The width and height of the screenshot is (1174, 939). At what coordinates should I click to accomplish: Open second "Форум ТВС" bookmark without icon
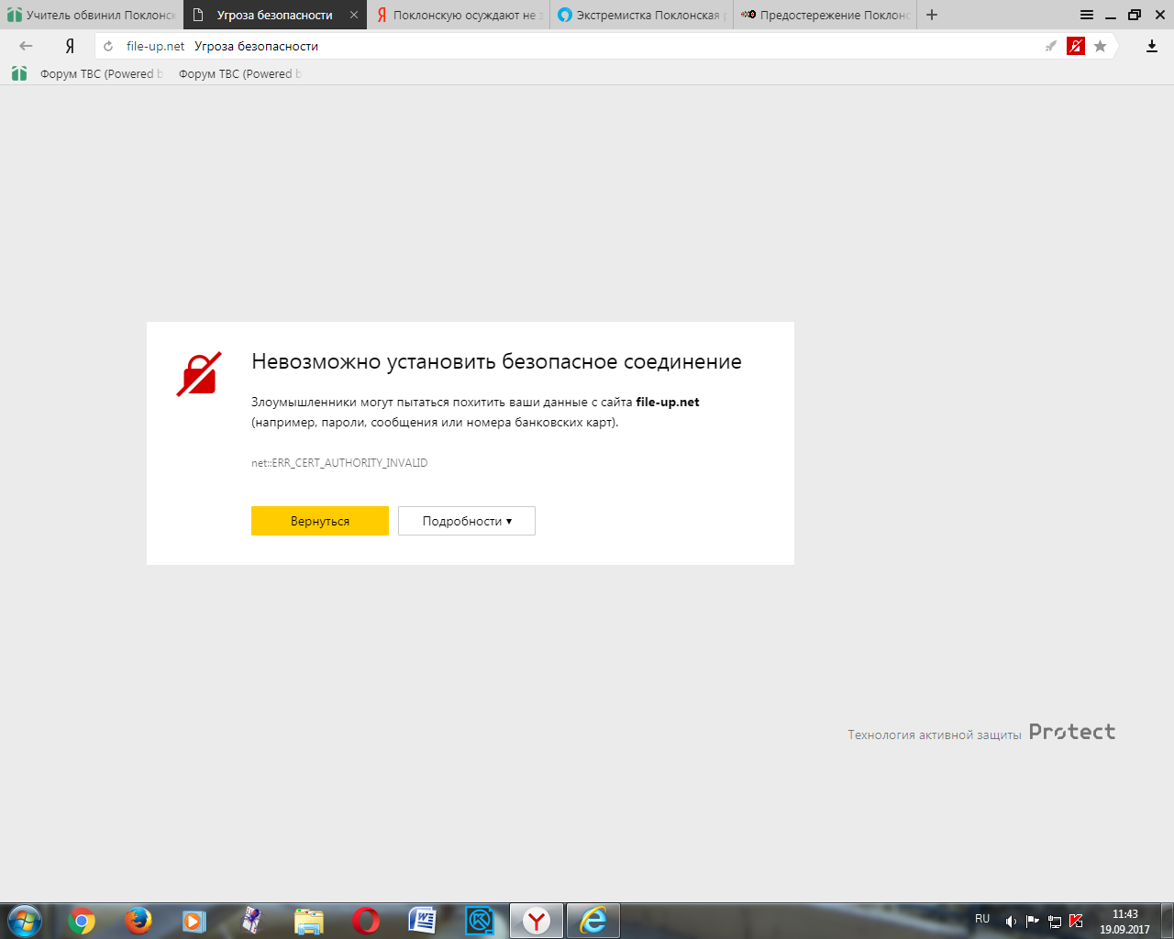239,73
